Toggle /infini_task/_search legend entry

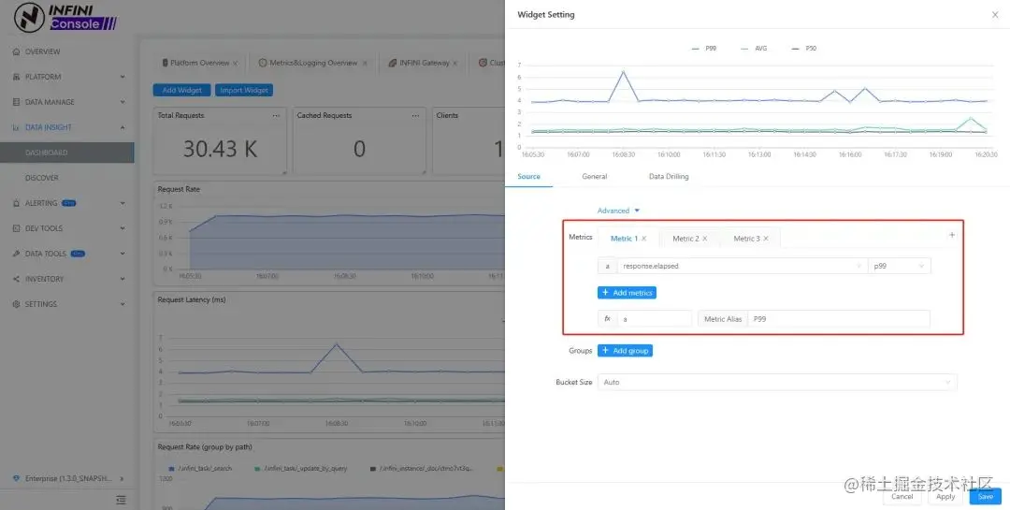(x=200, y=468)
